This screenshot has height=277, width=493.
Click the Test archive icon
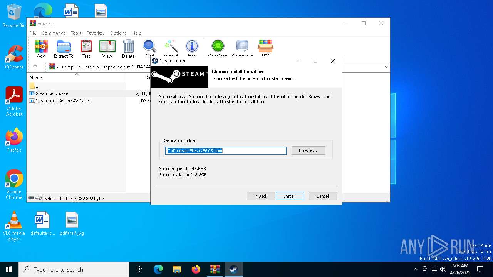click(86, 49)
